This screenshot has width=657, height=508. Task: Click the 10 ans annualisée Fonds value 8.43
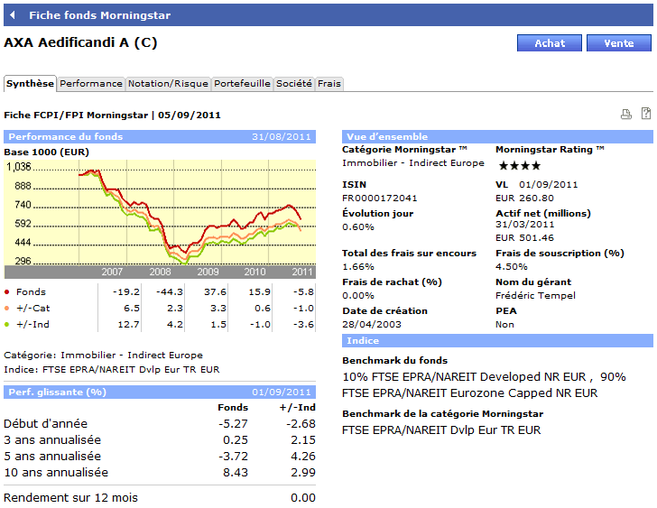tap(236, 473)
